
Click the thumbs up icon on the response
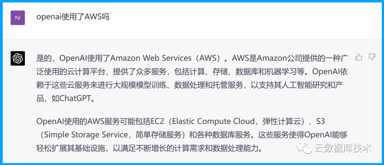(x=359, y=57)
